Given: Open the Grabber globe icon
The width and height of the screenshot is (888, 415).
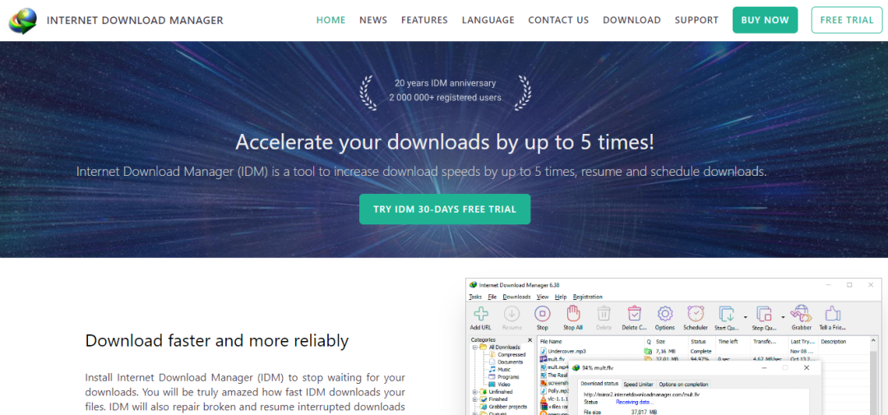Looking at the screenshot, I should point(802,314).
